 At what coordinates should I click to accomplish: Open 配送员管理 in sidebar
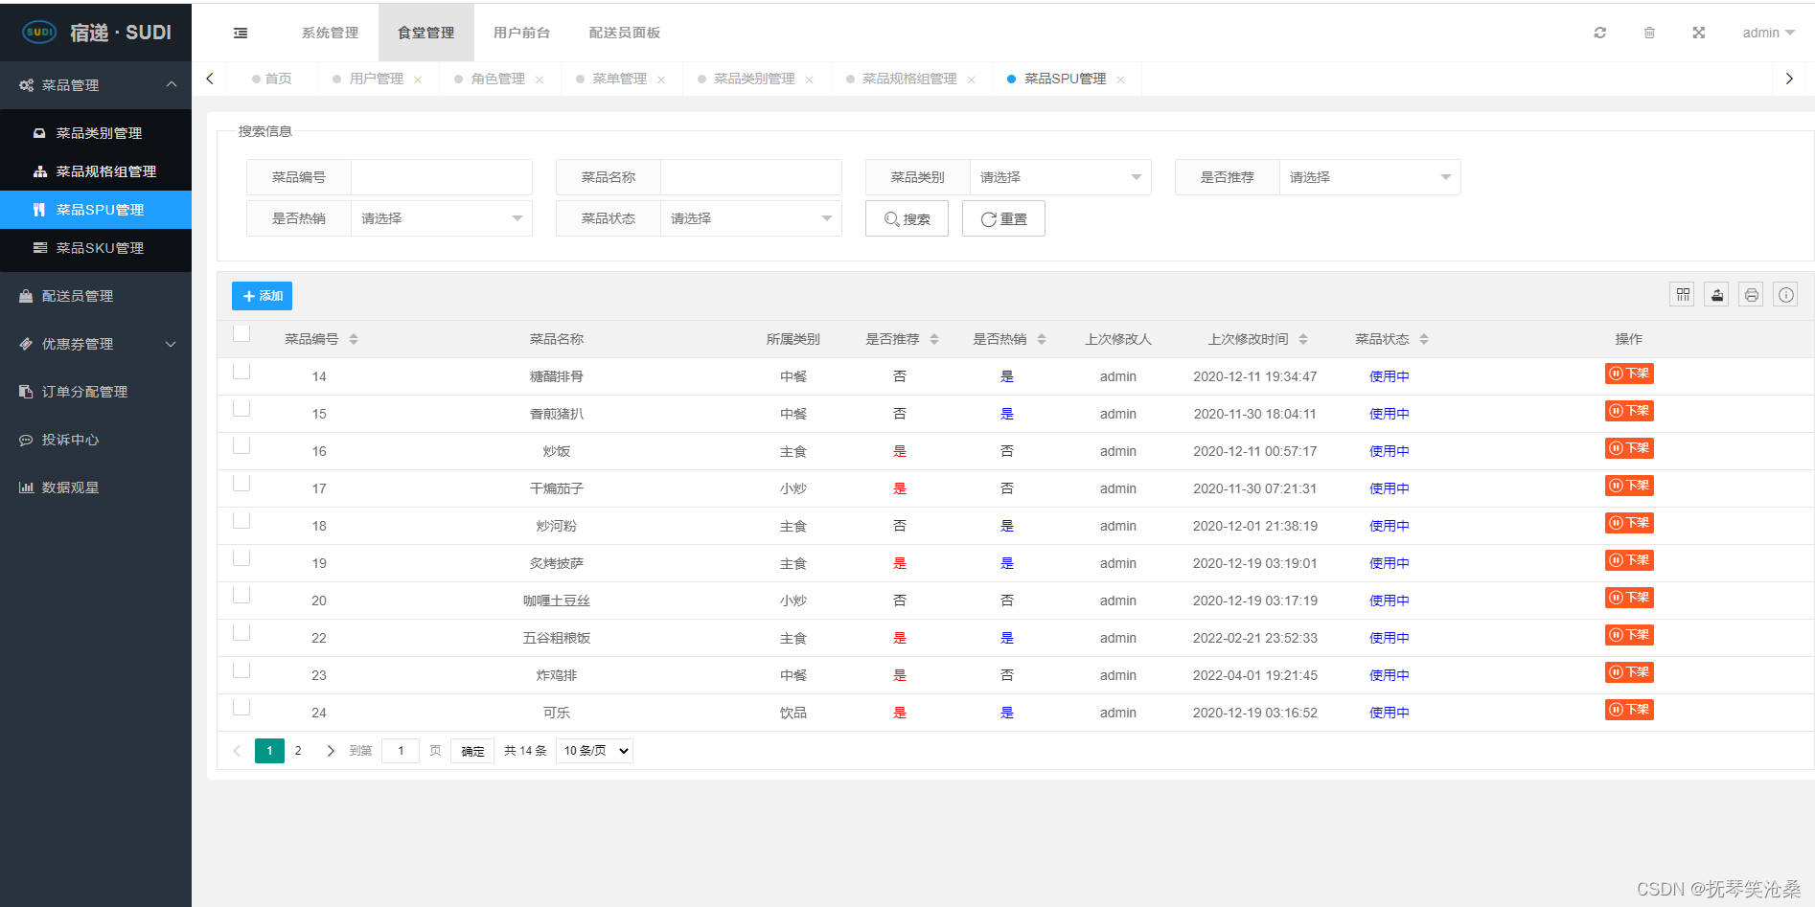pyautogui.click(x=96, y=296)
